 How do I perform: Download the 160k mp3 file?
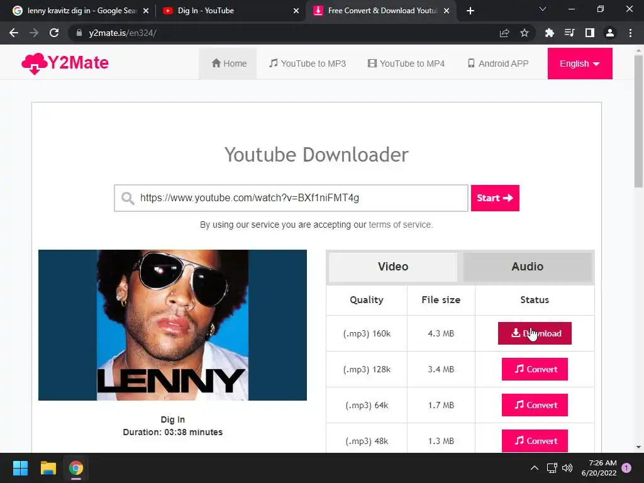pyautogui.click(x=535, y=333)
